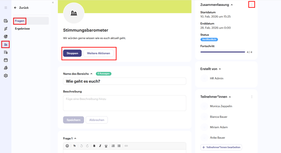Redo in the Frage 1 editor toolbar
This screenshot has width=281, height=153.
(87, 146)
